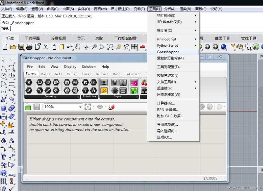Screen dimensions: 263x191
Task: Click the Text A primitive icon
Action: click(94, 91)
